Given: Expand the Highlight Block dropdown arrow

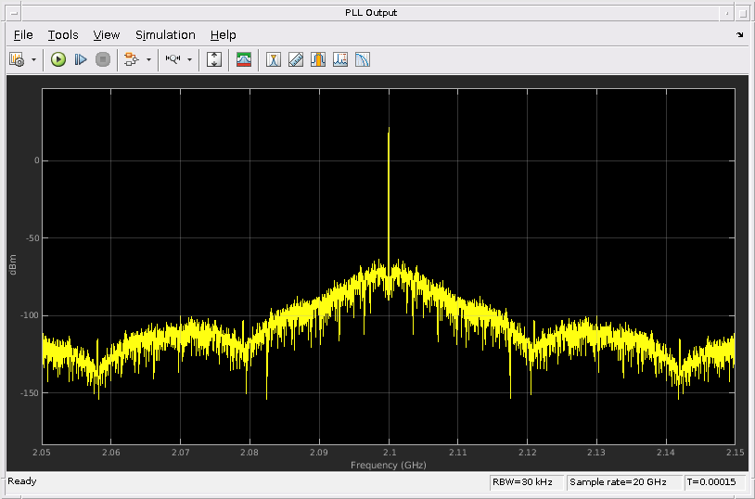Looking at the screenshot, I should pos(148,59).
